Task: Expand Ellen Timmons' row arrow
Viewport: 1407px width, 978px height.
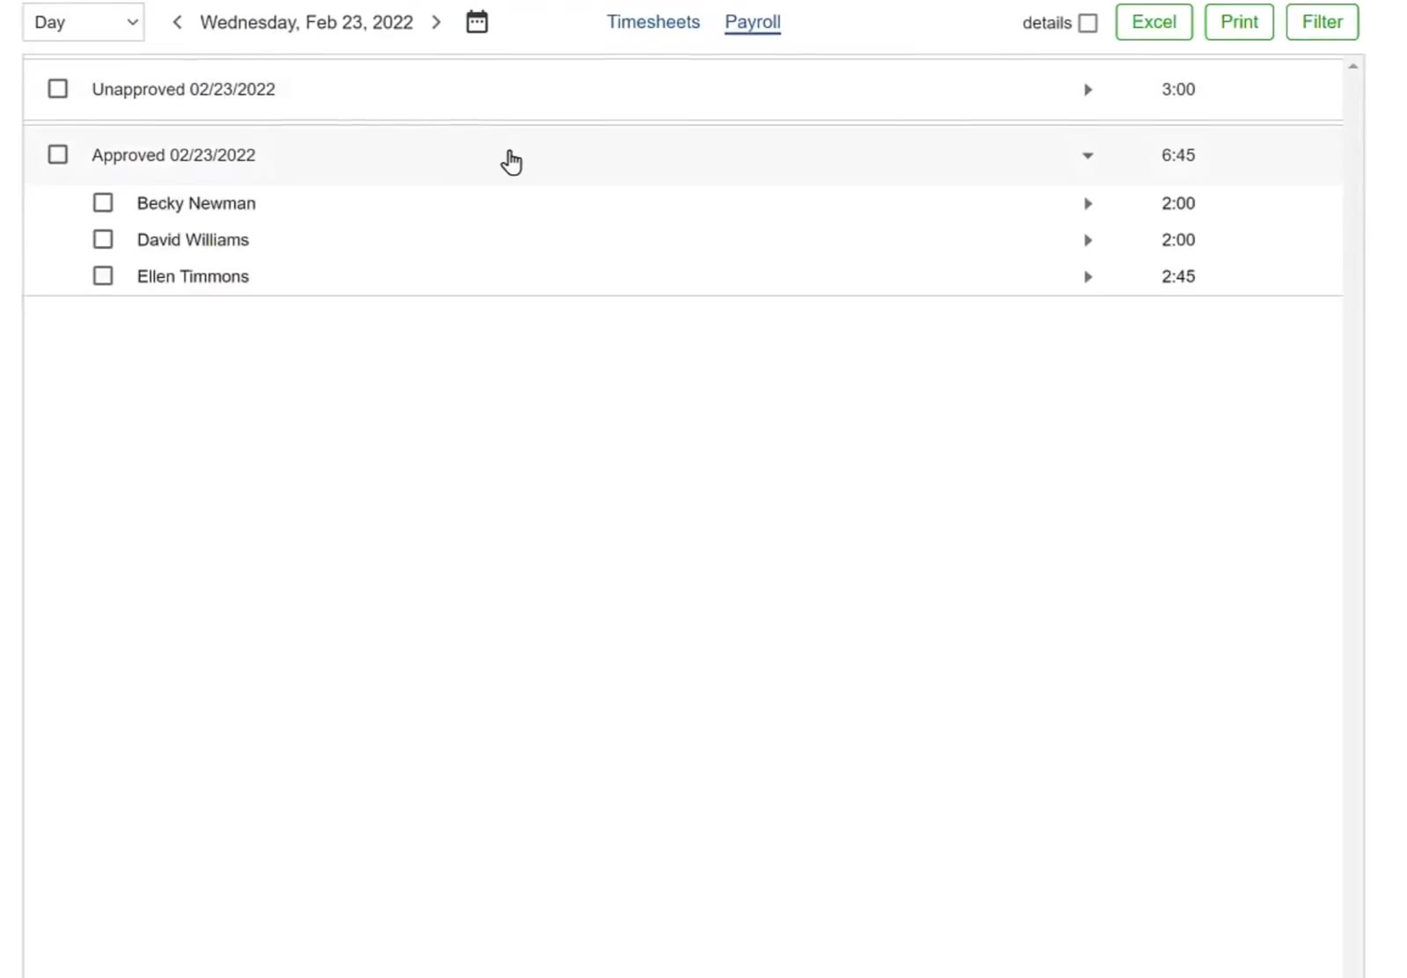Action: 1088,277
